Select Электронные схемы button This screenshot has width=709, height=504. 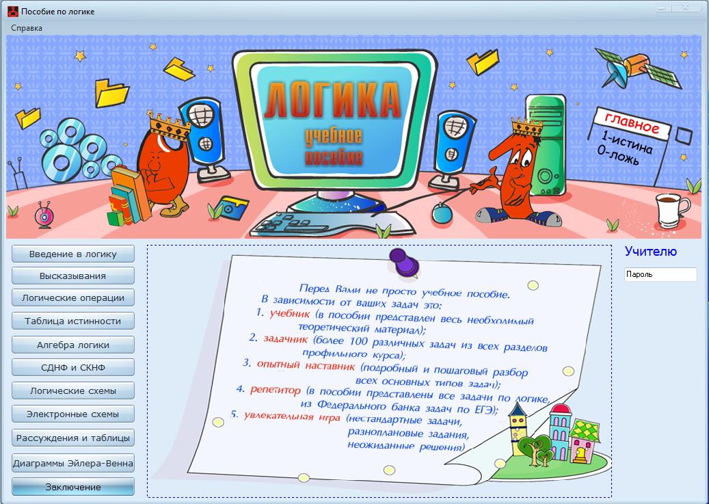(x=72, y=414)
